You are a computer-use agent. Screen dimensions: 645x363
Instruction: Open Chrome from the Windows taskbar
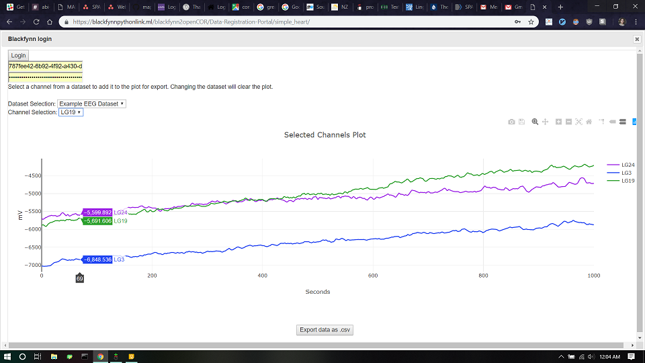pyautogui.click(x=100, y=356)
